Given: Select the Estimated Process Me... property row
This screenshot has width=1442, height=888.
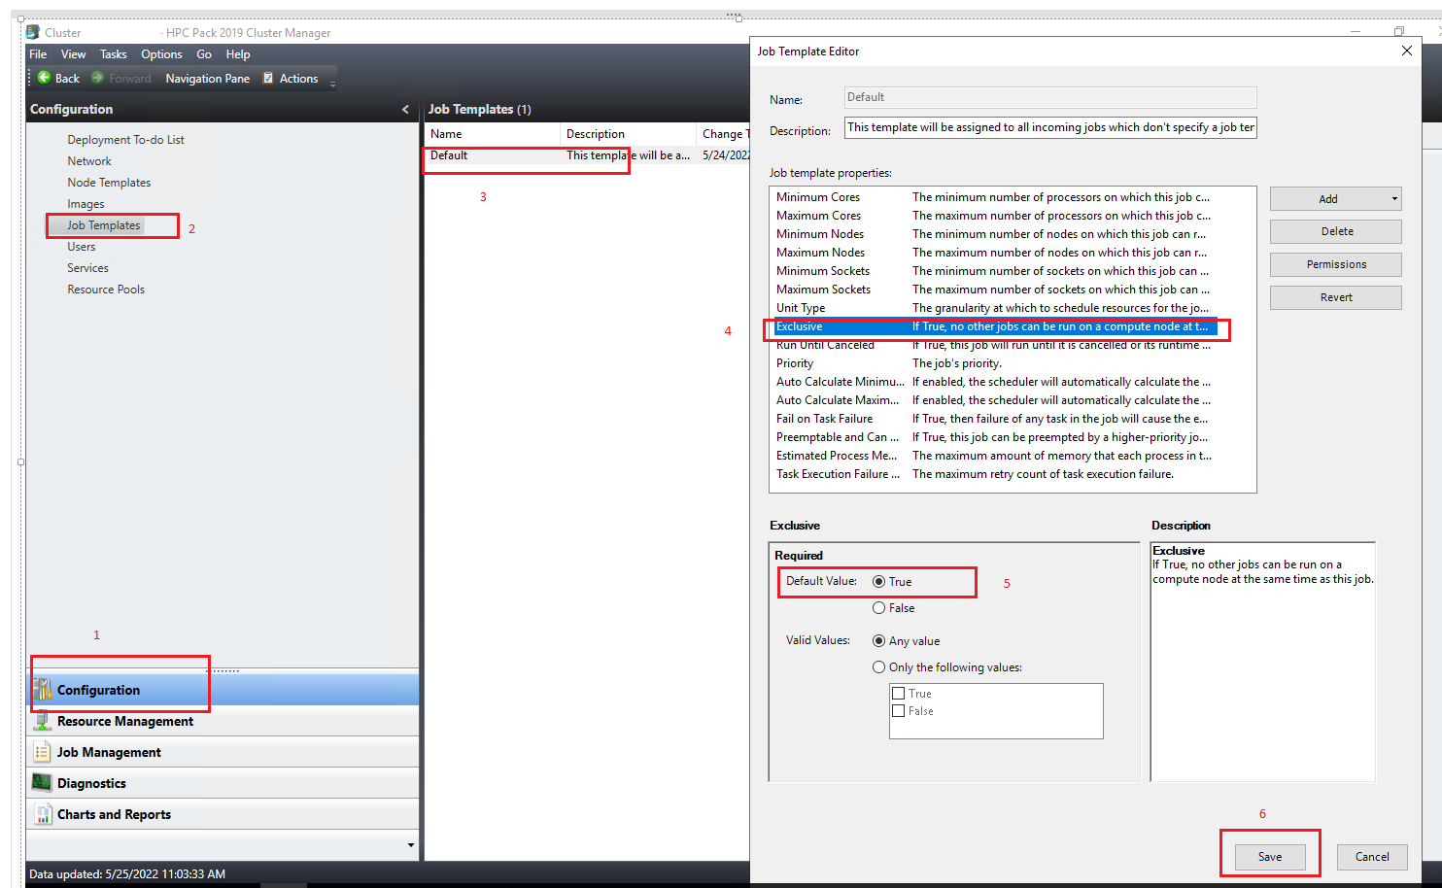Looking at the screenshot, I should click(993, 456).
